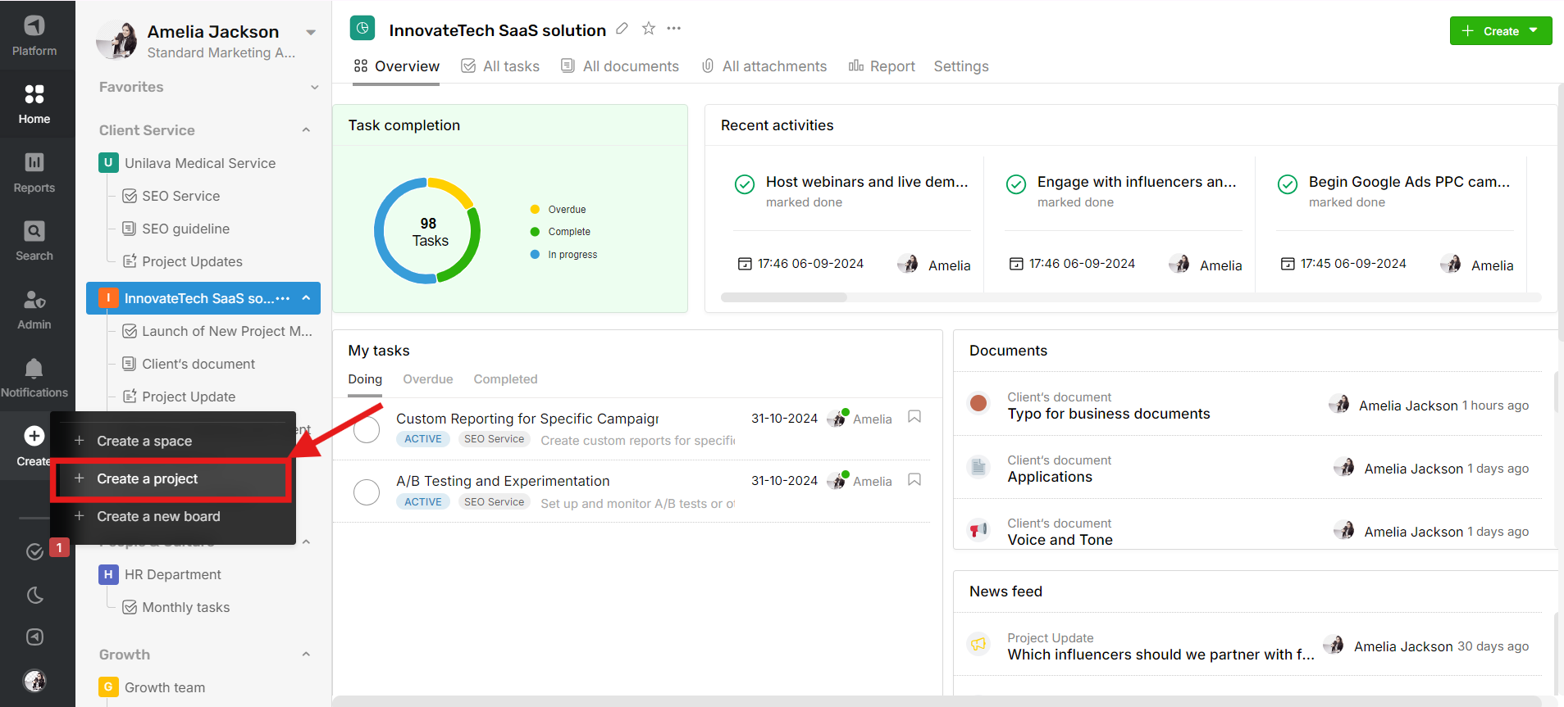The image size is (1564, 707).
Task: Open the ellipsis menu beside project title
Action: 674,29
